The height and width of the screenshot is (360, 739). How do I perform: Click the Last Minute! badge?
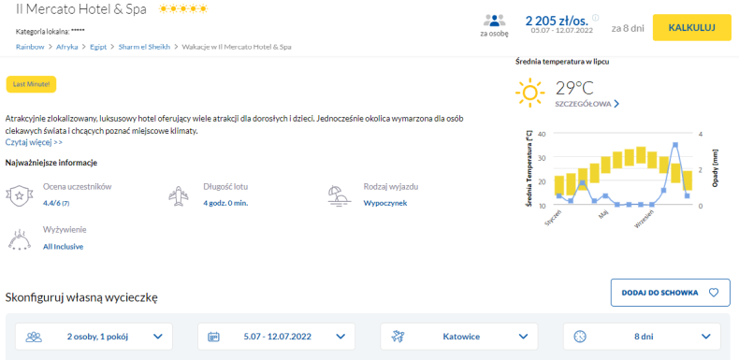[x=31, y=84]
